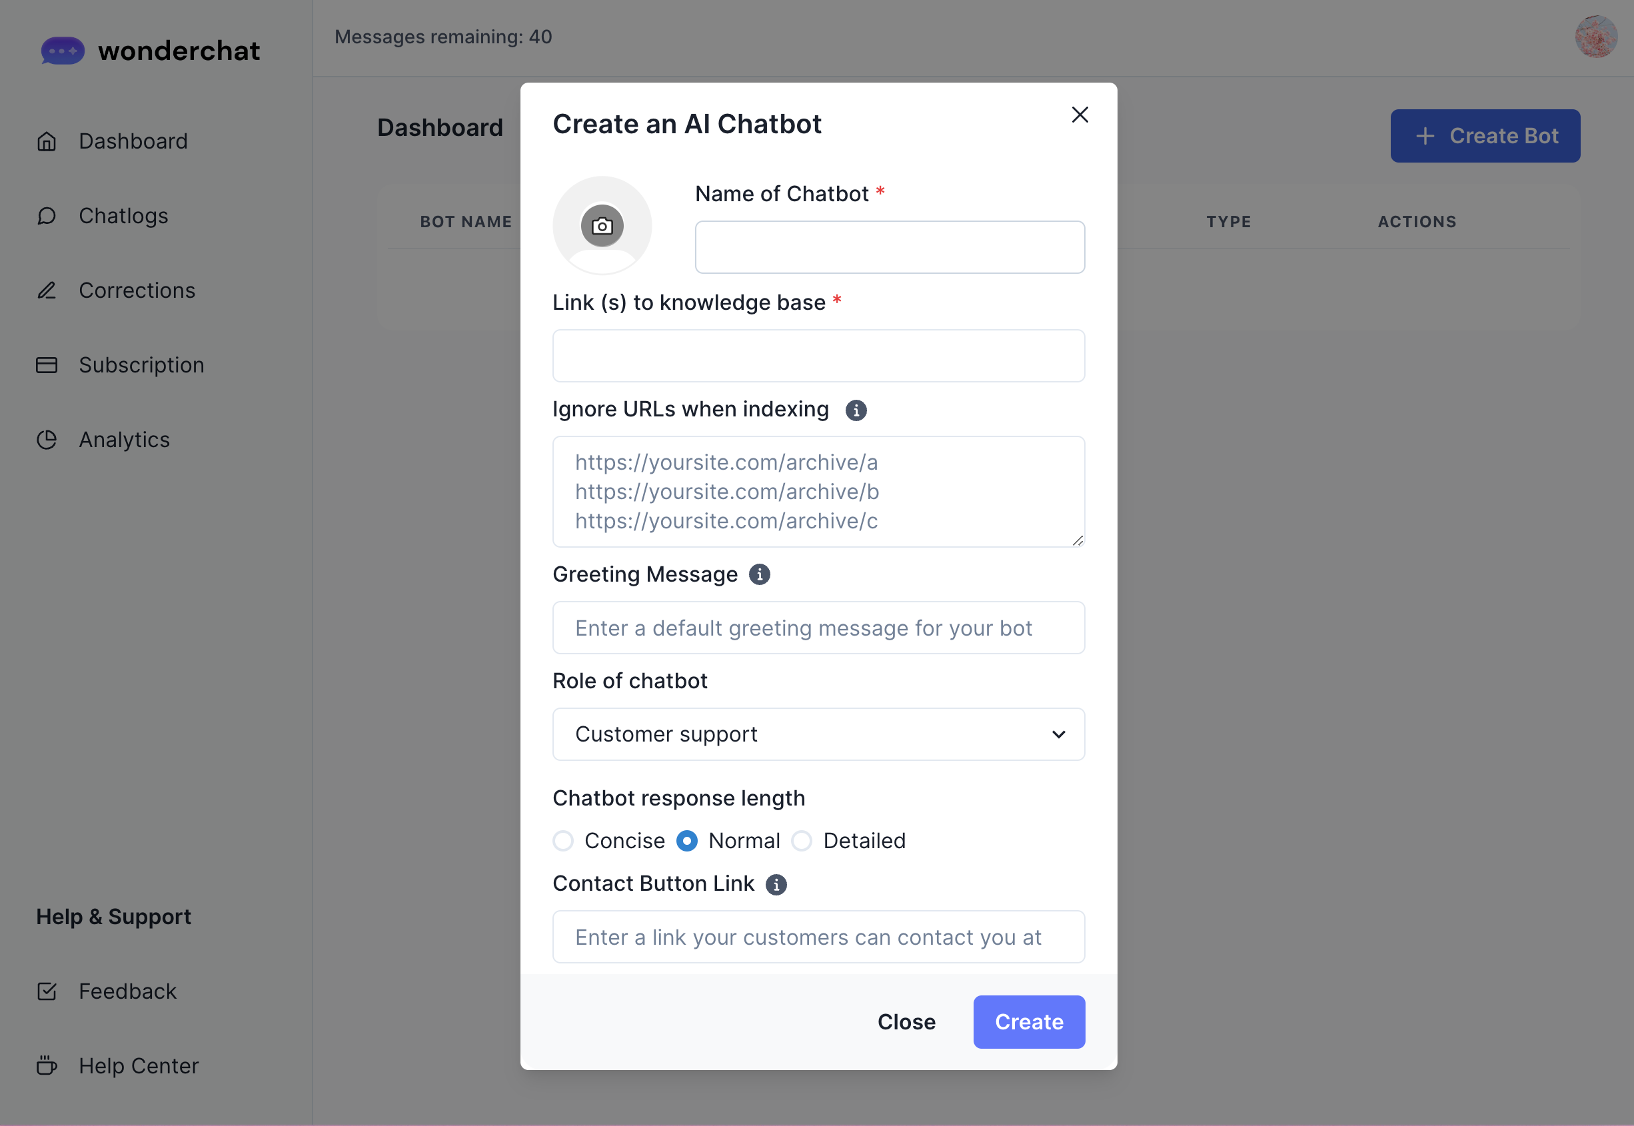The height and width of the screenshot is (1126, 1634).
Task: Click the Contact Button Link info icon
Action: click(776, 884)
